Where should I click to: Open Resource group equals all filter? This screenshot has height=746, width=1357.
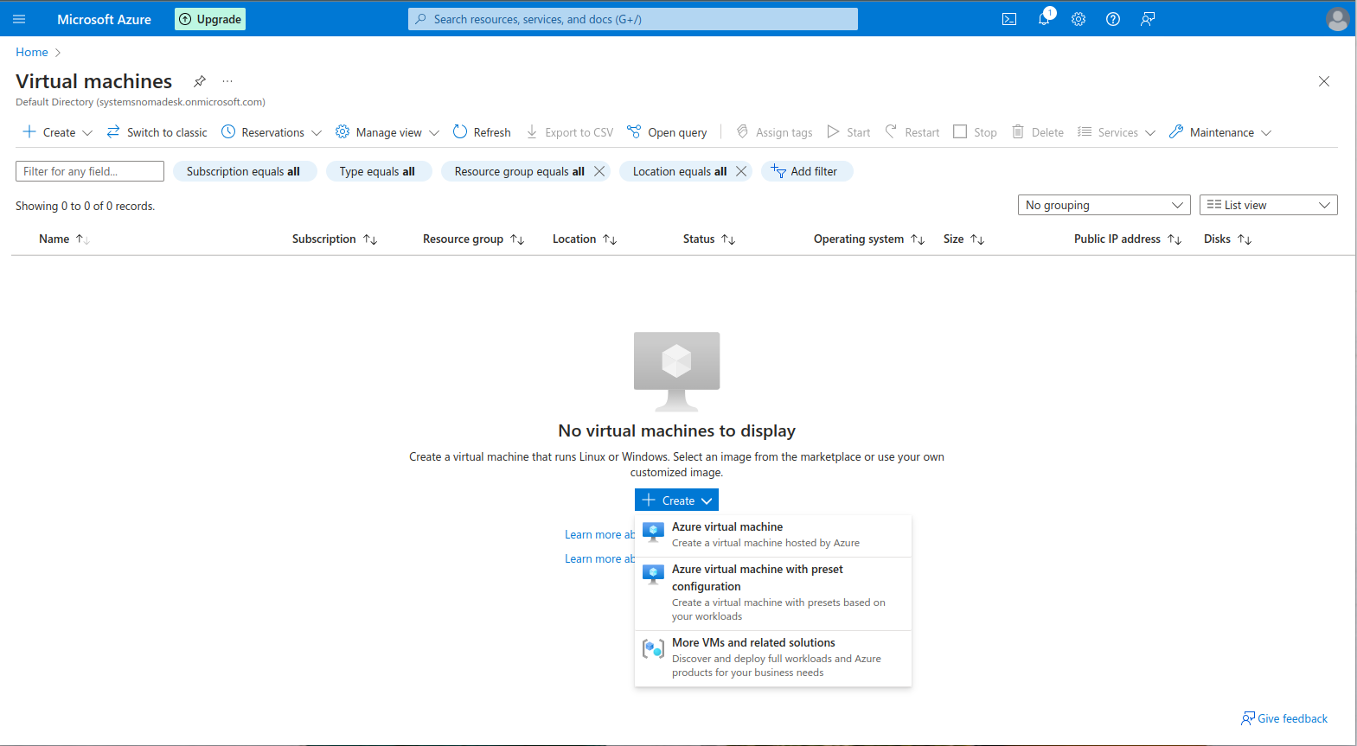(519, 171)
